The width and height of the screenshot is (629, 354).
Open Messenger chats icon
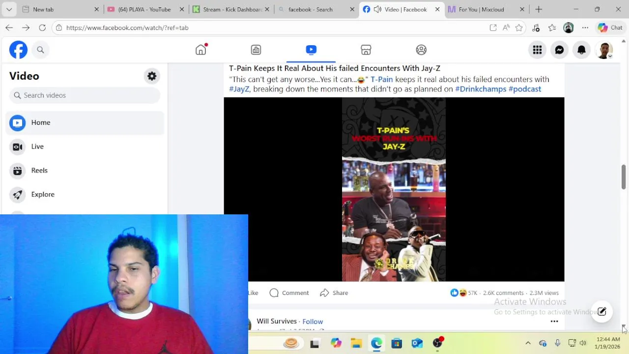pyautogui.click(x=559, y=50)
